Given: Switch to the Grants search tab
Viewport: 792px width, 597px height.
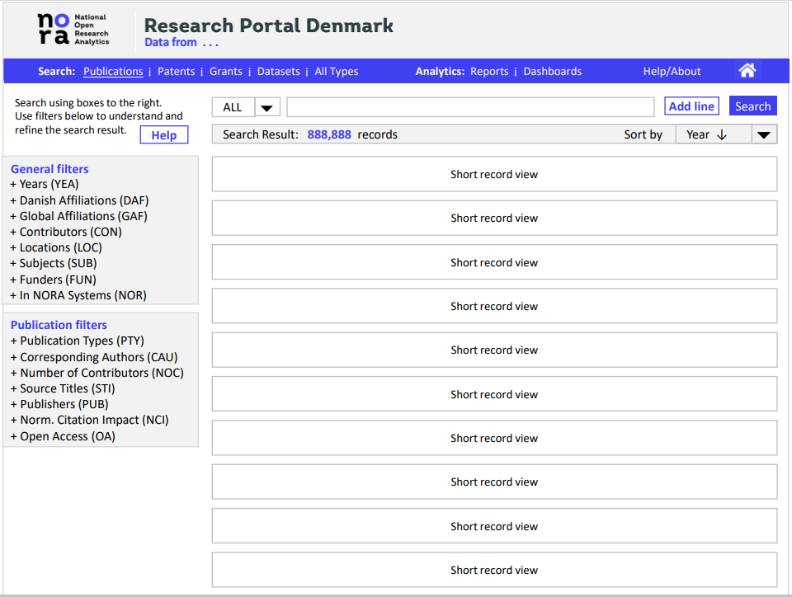Looking at the screenshot, I should pyautogui.click(x=225, y=72).
